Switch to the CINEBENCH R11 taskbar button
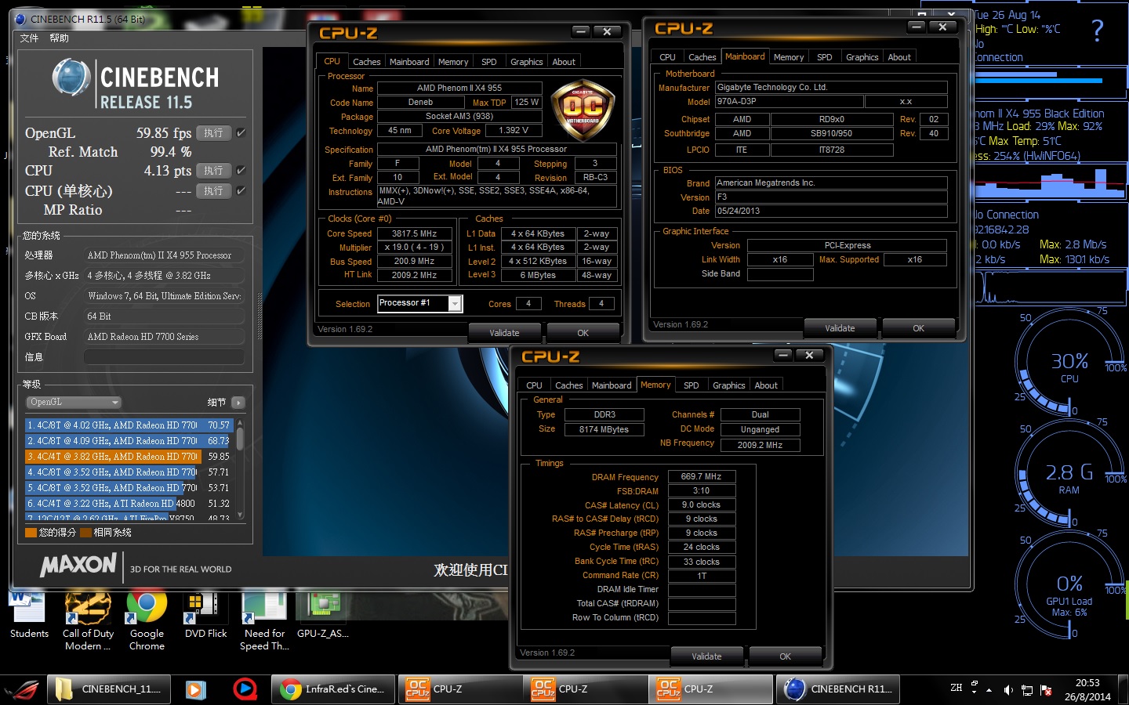The height and width of the screenshot is (705, 1129). [x=838, y=689]
